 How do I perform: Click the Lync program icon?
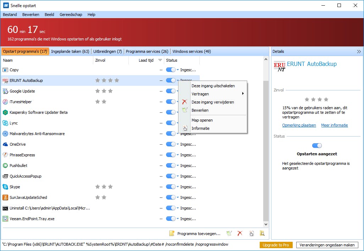tap(5, 123)
